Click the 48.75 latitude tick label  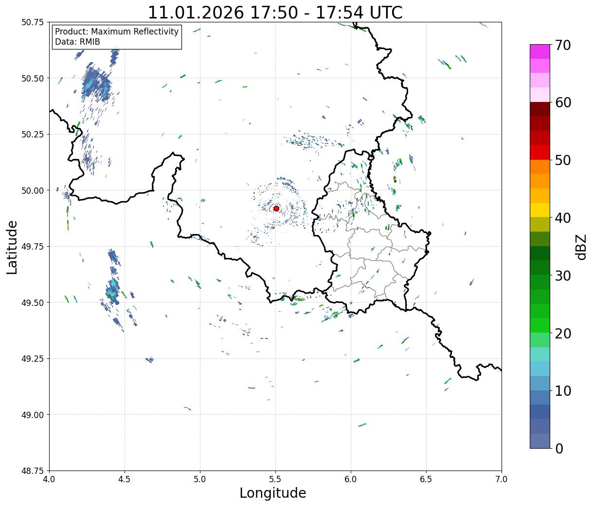click(33, 471)
